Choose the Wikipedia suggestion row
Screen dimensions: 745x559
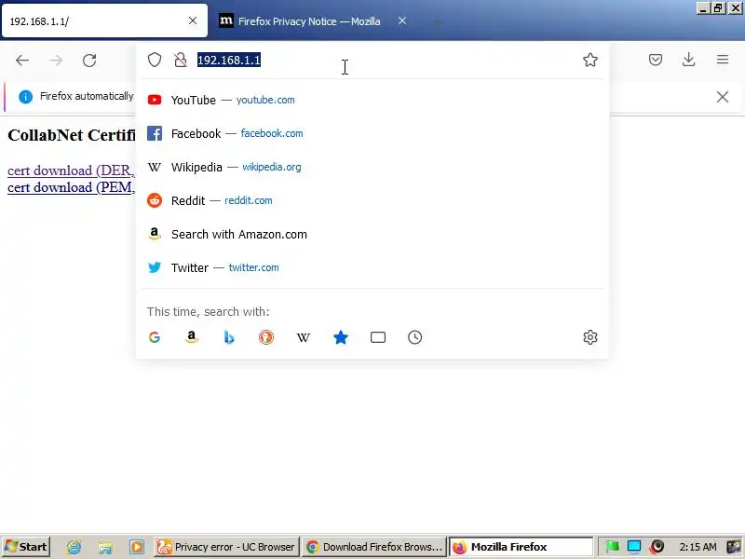tap(372, 167)
